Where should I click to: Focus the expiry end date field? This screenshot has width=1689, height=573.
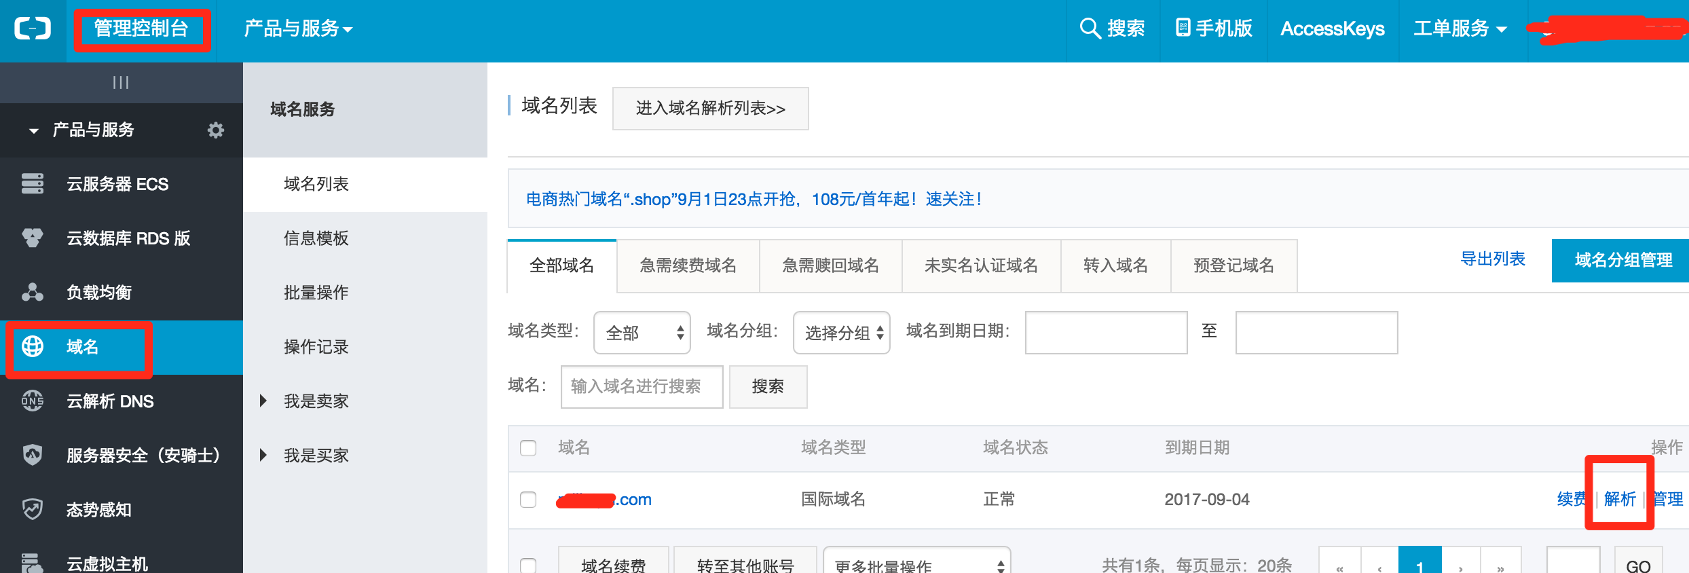click(x=1317, y=333)
